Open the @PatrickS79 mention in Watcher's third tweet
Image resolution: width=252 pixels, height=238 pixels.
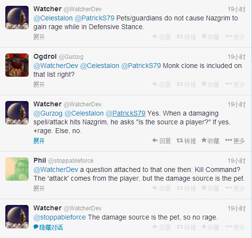pyautogui.click(x=126, y=113)
